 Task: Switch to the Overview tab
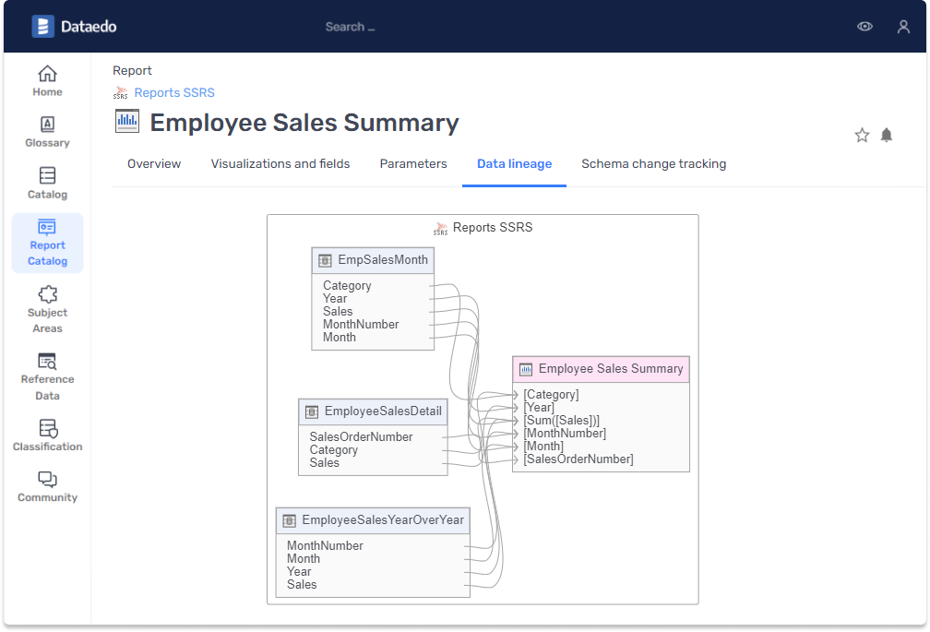point(154,164)
